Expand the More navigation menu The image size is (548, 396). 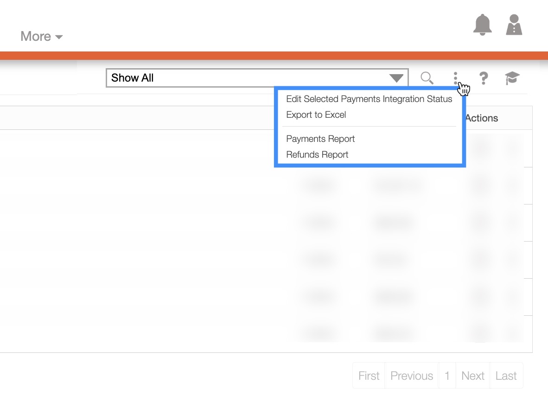pos(41,36)
